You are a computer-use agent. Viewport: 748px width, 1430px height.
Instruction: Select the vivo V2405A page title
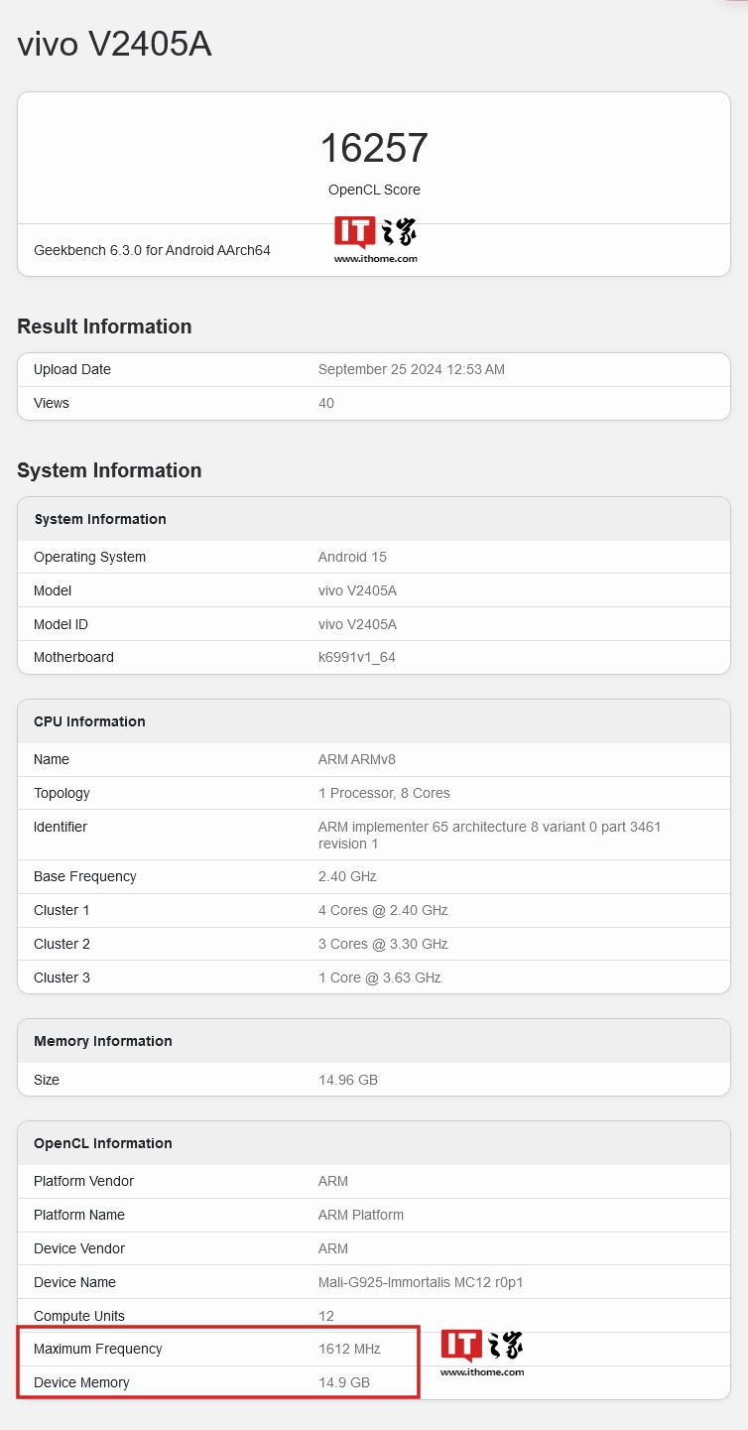[x=114, y=44]
